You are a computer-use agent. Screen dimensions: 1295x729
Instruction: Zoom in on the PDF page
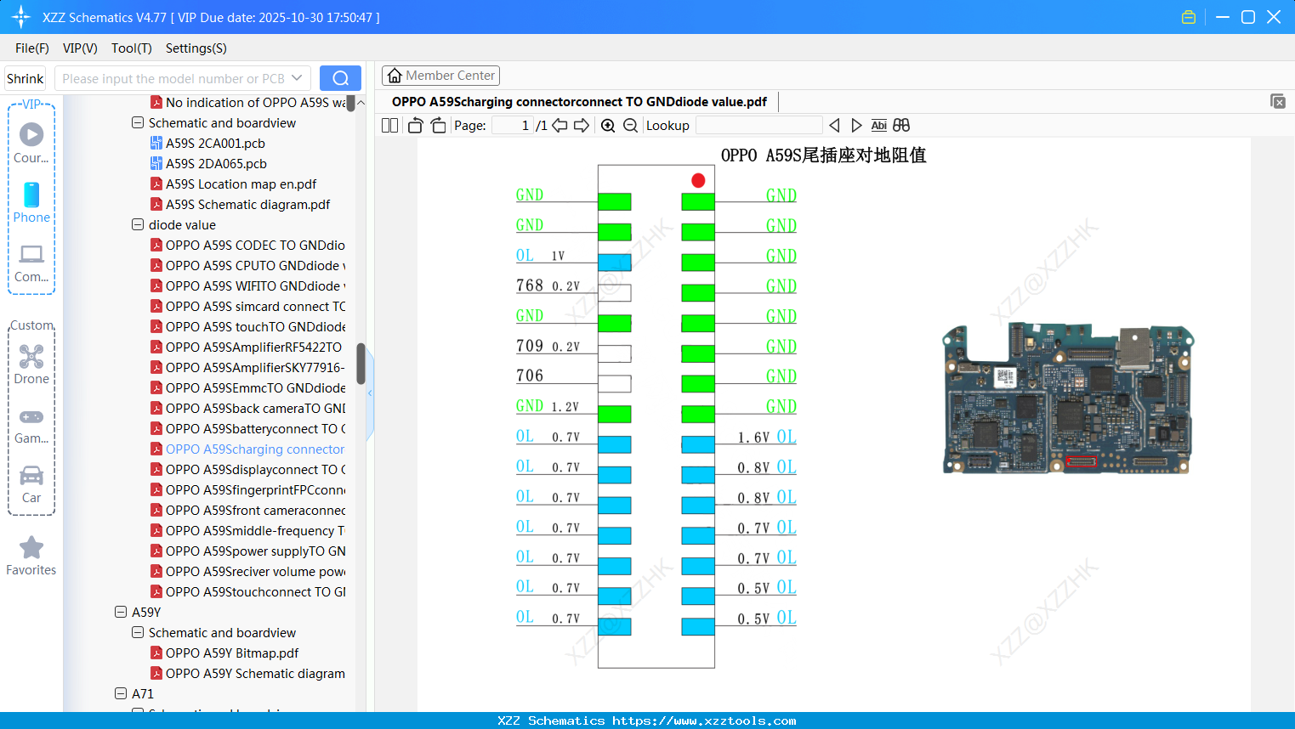(608, 125)
